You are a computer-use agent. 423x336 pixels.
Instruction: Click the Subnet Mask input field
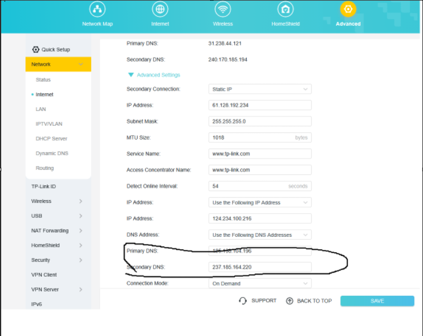tap(260, 122)
